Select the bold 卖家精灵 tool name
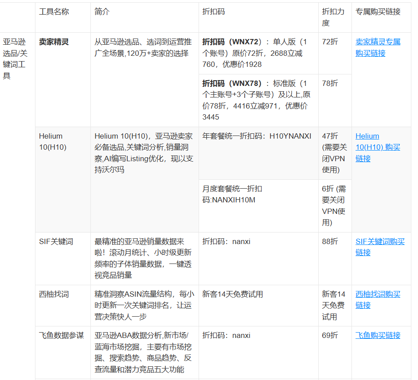 54,42
